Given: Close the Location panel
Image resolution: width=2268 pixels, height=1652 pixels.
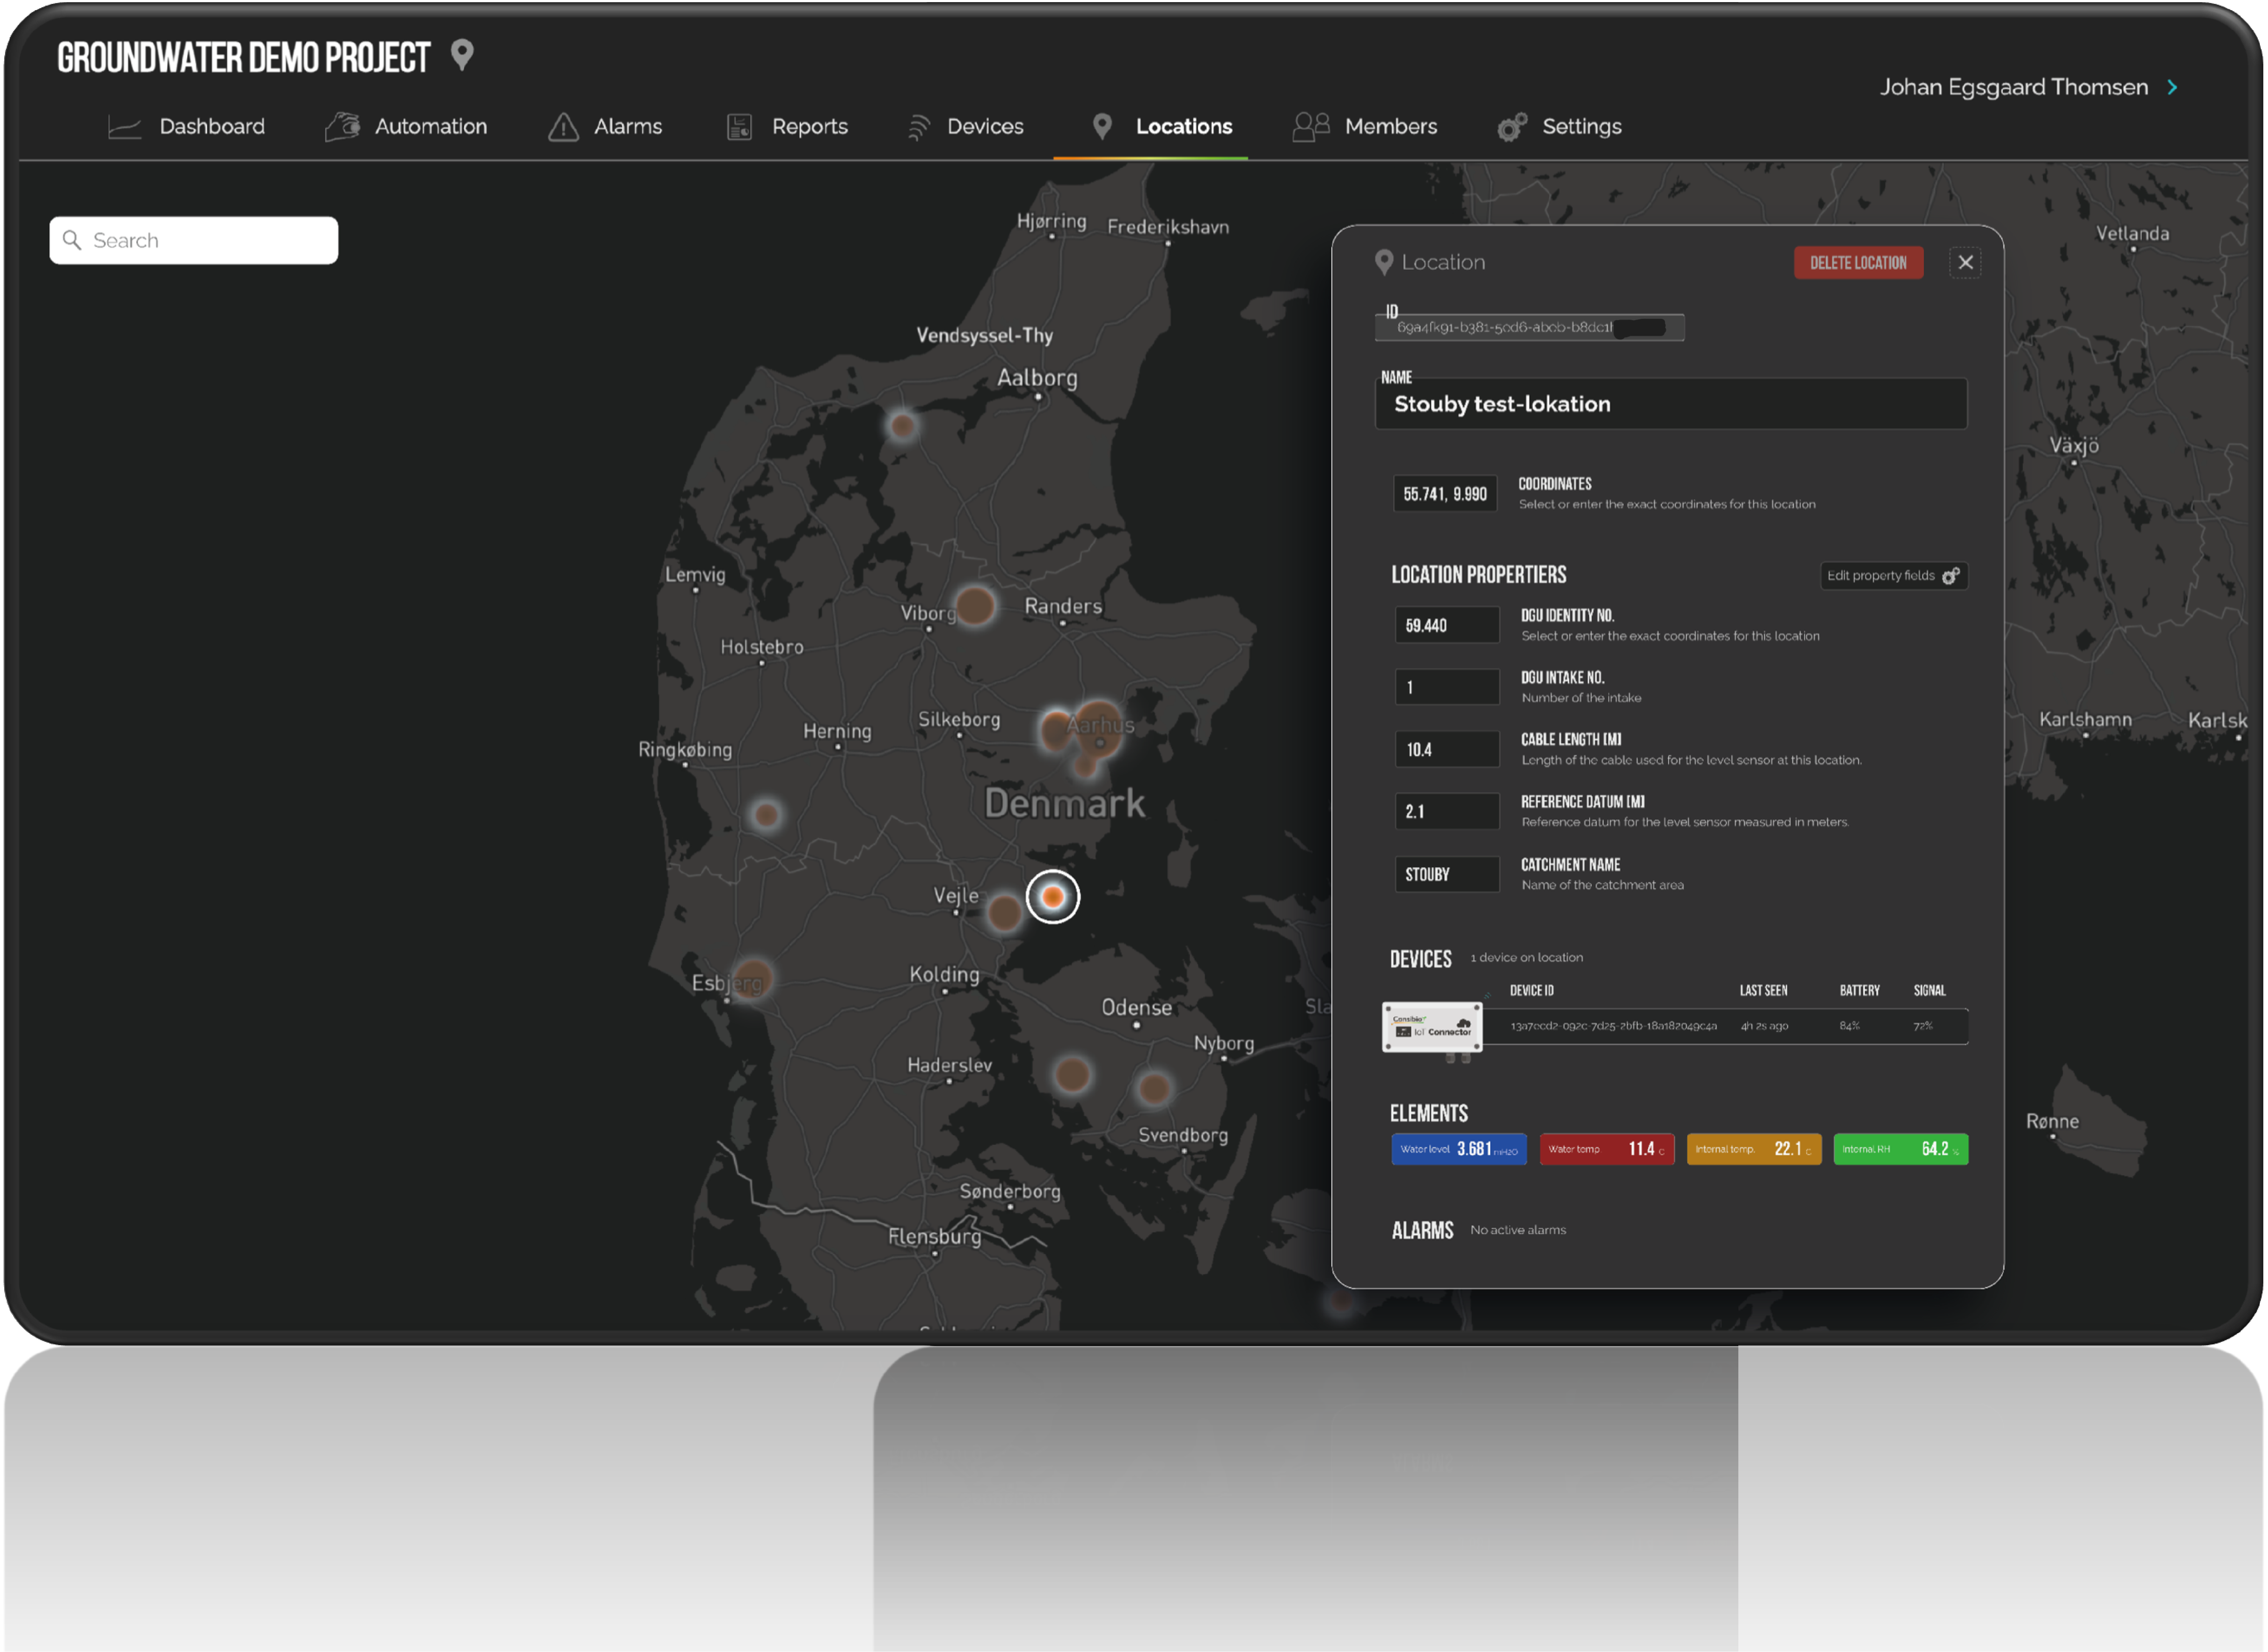Looking at the screenshot, I should (1966, 263).
